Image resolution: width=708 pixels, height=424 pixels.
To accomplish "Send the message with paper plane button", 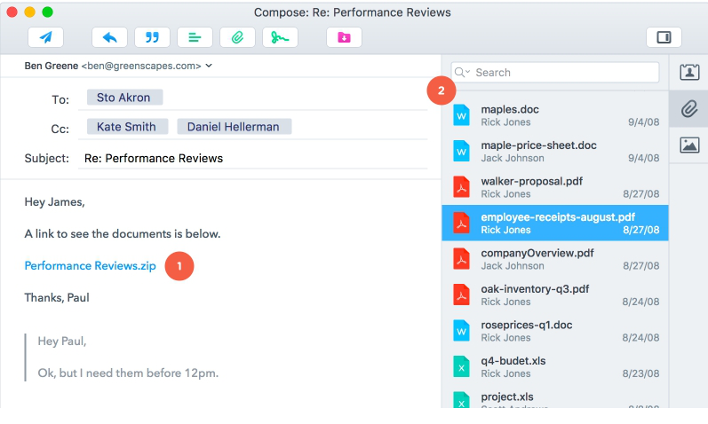I will click(x=45, y=37).
